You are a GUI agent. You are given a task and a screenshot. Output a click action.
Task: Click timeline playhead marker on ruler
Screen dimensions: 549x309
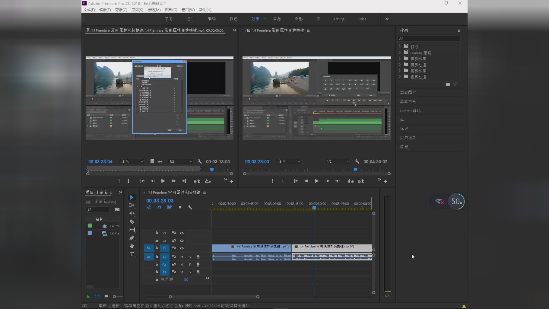click(314, 208)
